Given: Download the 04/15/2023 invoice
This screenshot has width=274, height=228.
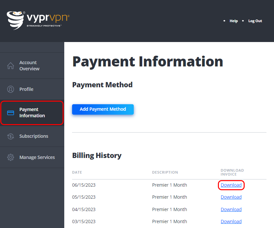Looking at the screenshot, I should click(231, 209).
